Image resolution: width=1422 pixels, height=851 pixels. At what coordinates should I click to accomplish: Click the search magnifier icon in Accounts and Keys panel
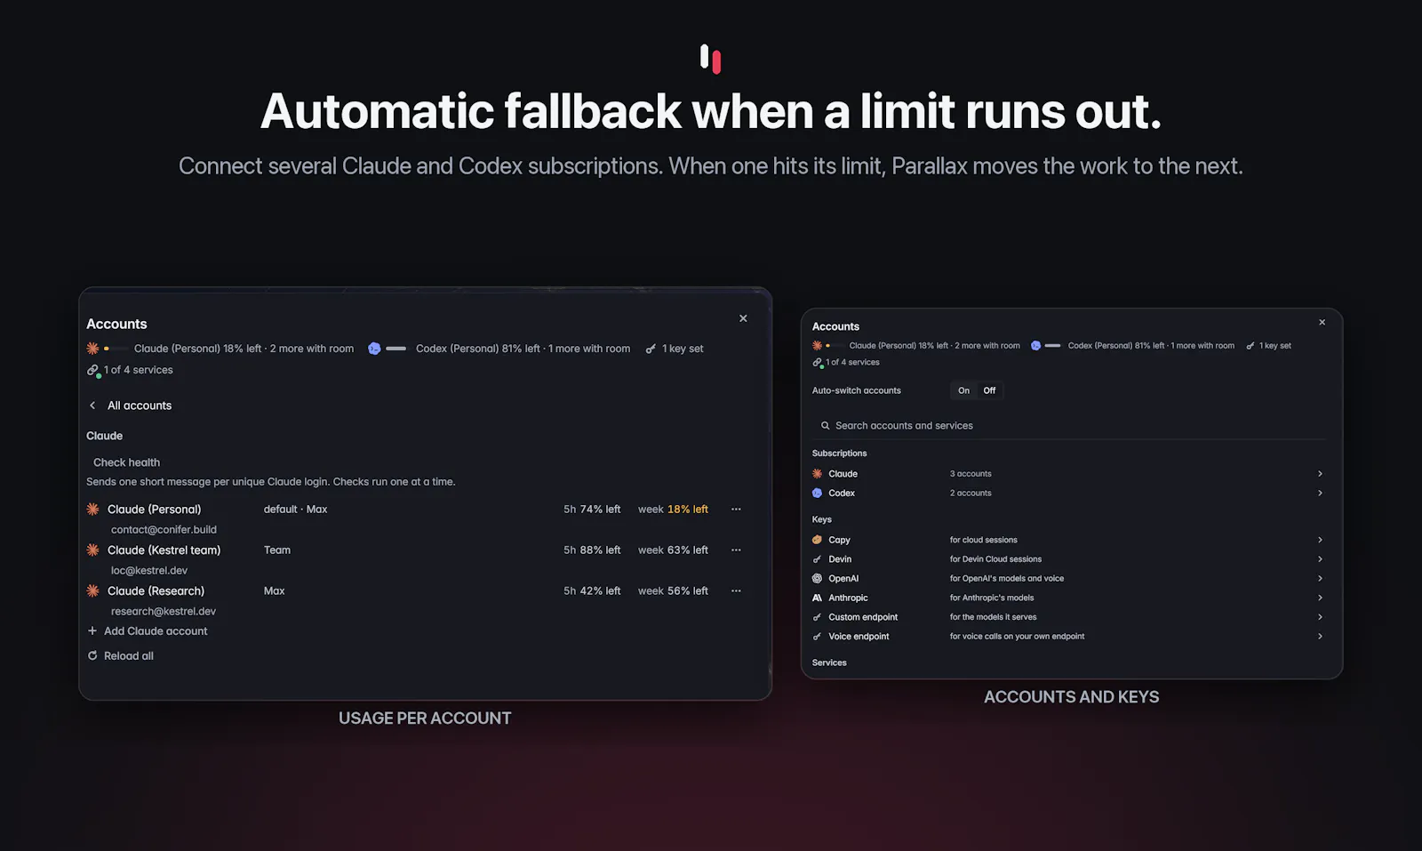[825, 426]
